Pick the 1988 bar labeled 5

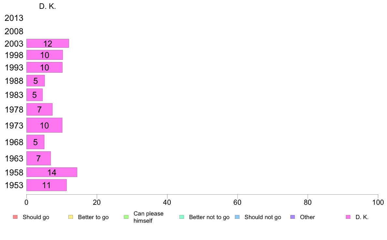[36, 81]
